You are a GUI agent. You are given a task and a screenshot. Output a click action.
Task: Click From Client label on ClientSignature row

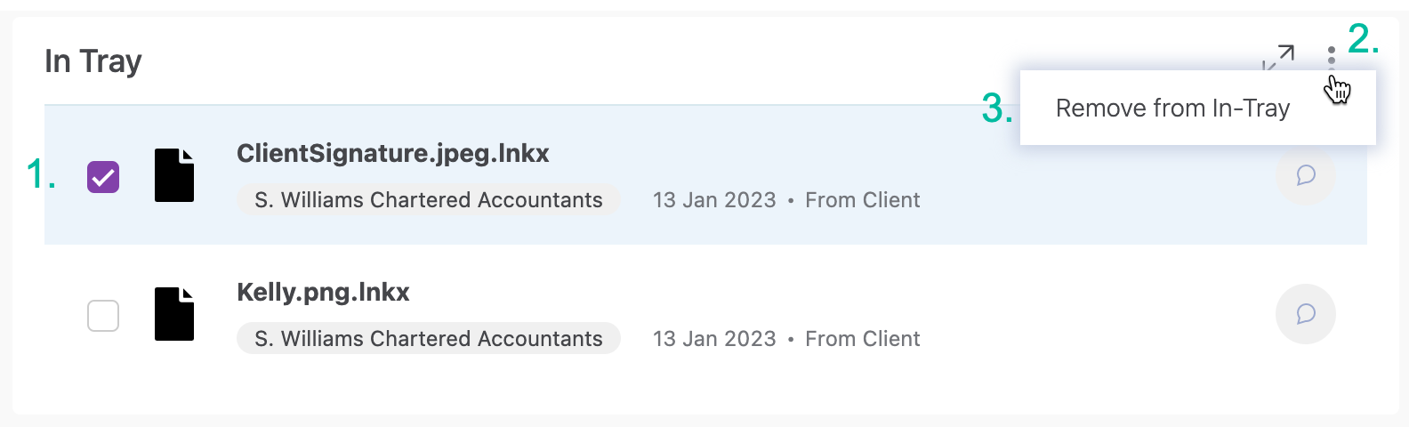(x=862, y=200)
